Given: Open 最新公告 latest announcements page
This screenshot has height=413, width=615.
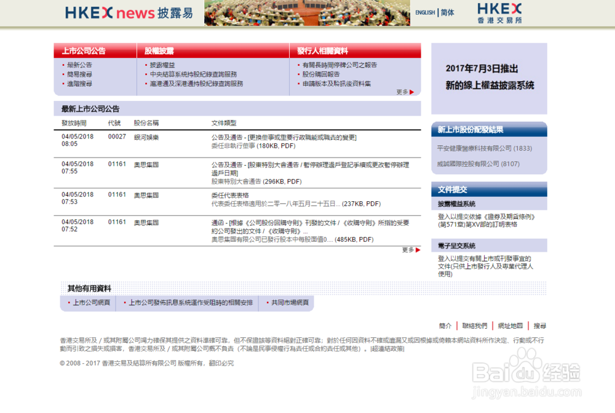Looking at the screenshot, I should [81, 63].
